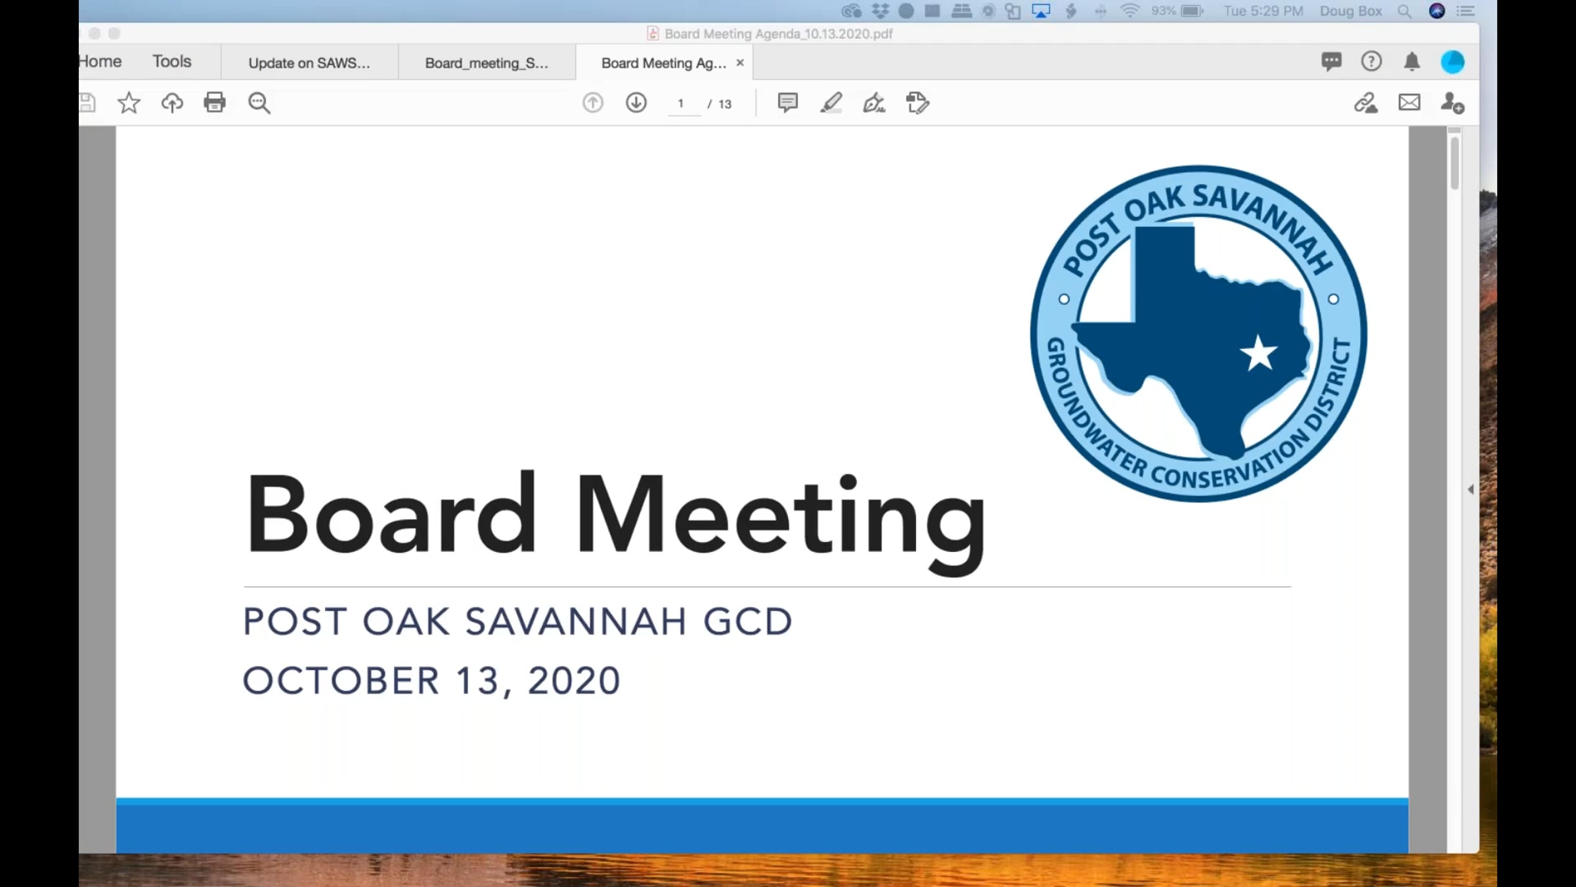
Task: Select the Highlight text tool
Action: coord(831,102)
